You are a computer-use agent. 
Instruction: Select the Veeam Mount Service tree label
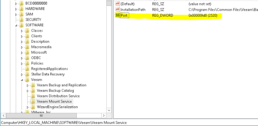(x=54, y=101)
